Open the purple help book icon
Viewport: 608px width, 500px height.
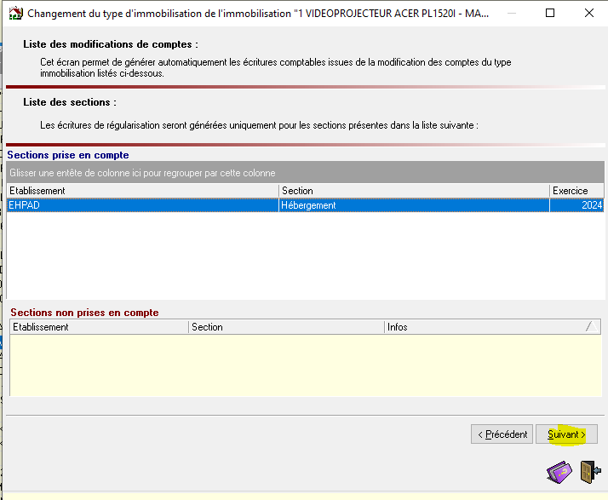[559, 471]
